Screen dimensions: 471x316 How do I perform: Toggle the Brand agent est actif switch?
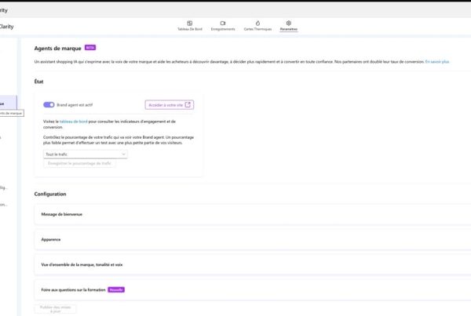(x=49, y=105)
